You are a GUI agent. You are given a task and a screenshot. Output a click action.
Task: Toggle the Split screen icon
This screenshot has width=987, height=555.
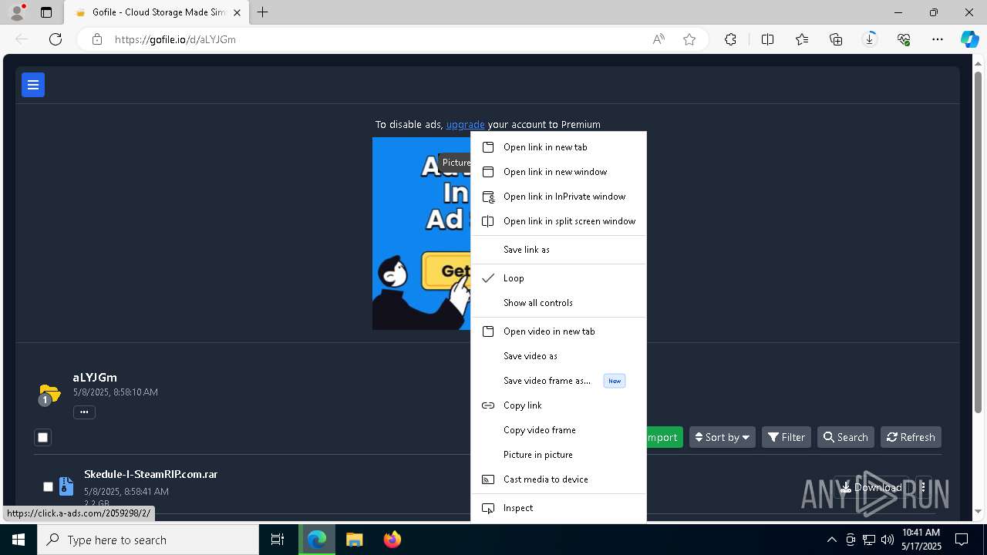click(767, 39)
